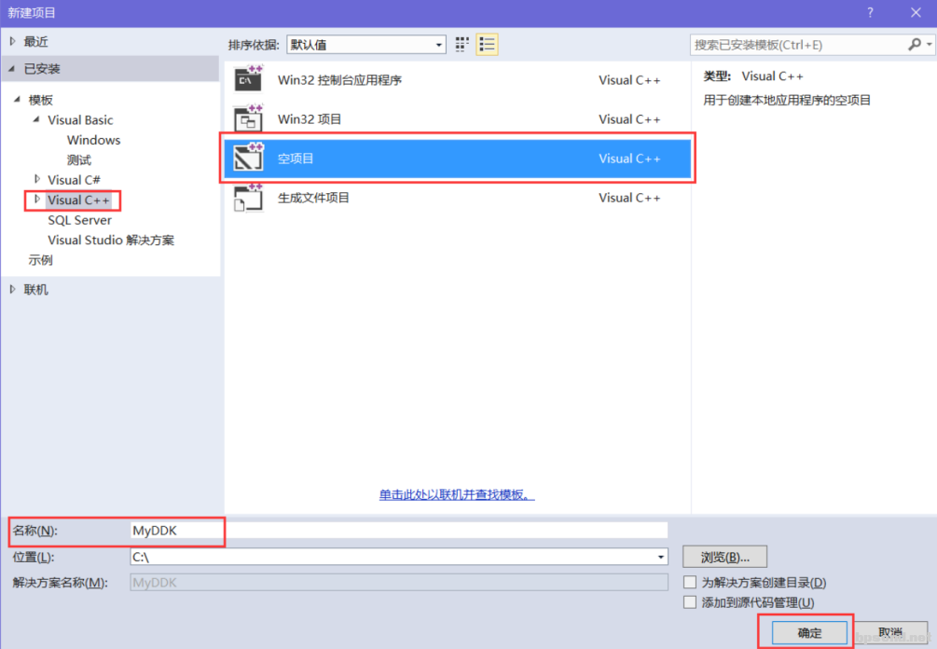Click the 生成文件项目 template icon
Image resolution: width=937 pixels, height=649 pixels.
pos(249,197)
